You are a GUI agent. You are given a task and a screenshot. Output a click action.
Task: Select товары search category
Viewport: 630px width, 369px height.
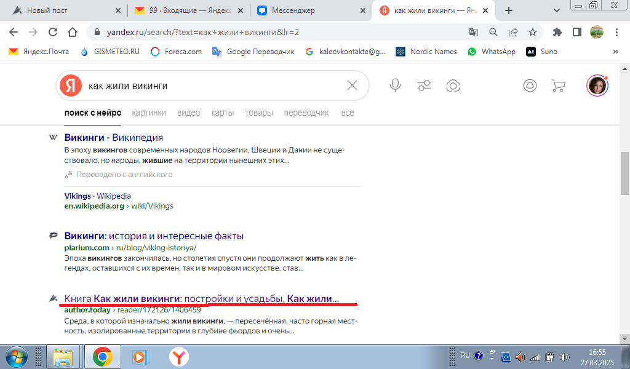tap(259, 113)
